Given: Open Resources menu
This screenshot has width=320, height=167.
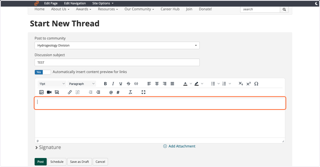Looking at the screenshot, I should (108, 9).
